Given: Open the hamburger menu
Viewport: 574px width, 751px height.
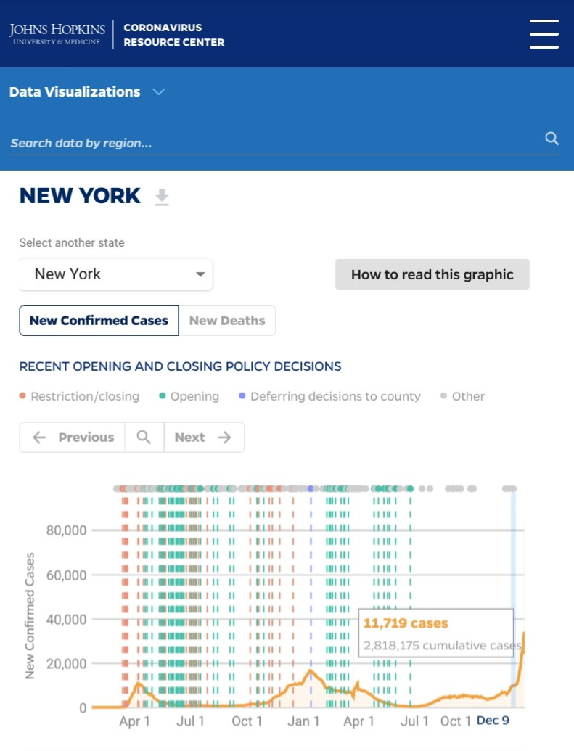Looking at the screenshot, I should [544, 34].
